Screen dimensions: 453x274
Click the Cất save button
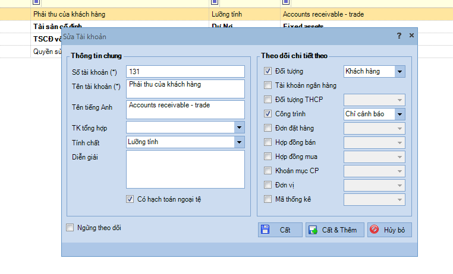(x=280, y=230)
